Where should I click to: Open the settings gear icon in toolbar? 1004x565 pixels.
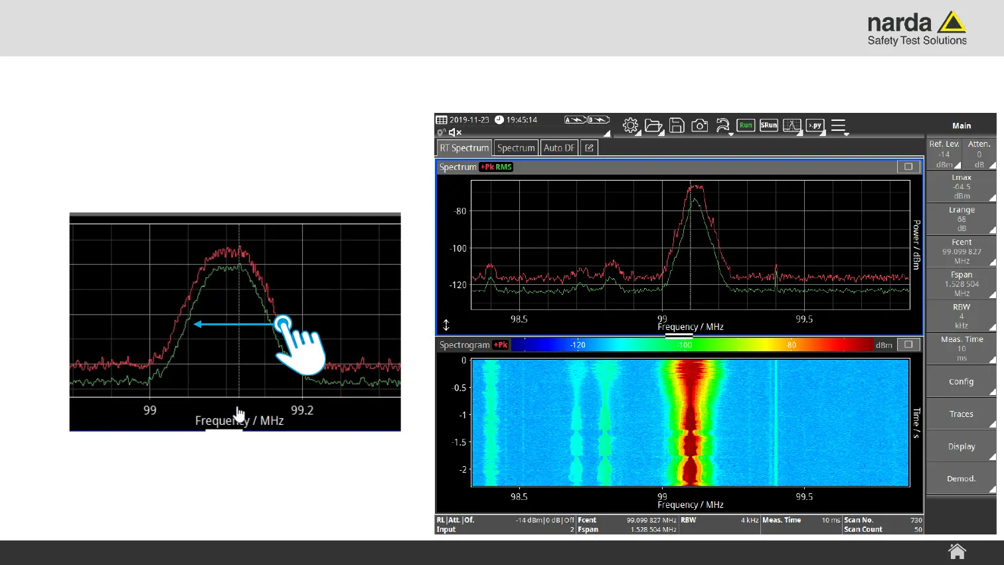[630, 125]
